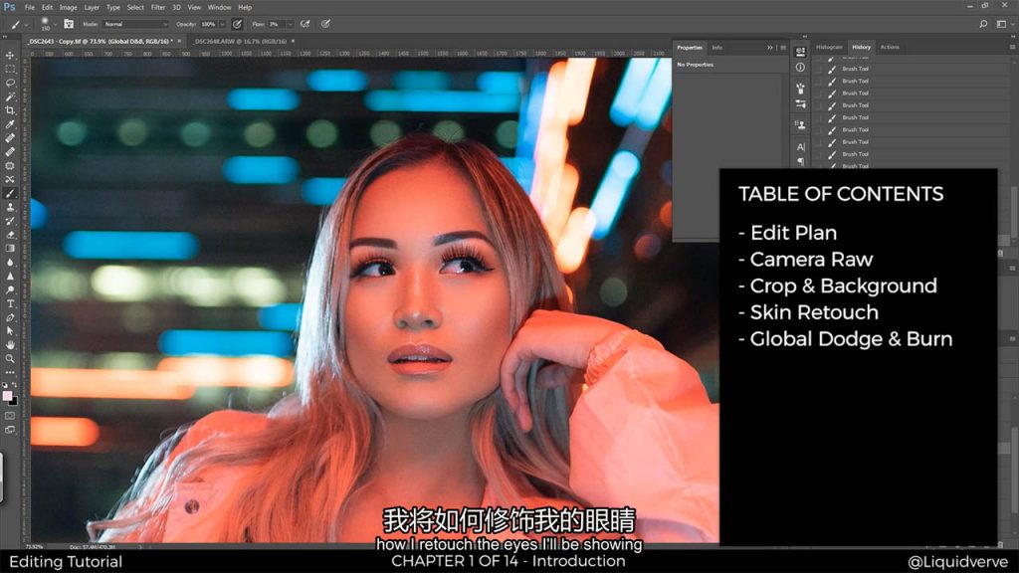Toggle the Brush Settings panel
Viewport: 1019px width, 573px height.
point(69,24)
